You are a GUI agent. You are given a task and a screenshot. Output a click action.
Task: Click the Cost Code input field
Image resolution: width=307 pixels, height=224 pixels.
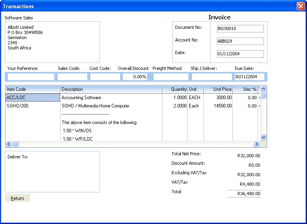click(105, 77)
